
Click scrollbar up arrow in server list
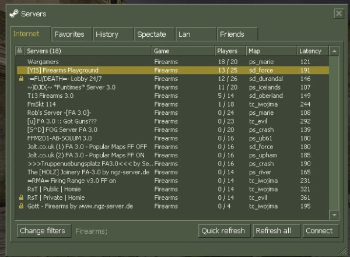pos(334,51)
